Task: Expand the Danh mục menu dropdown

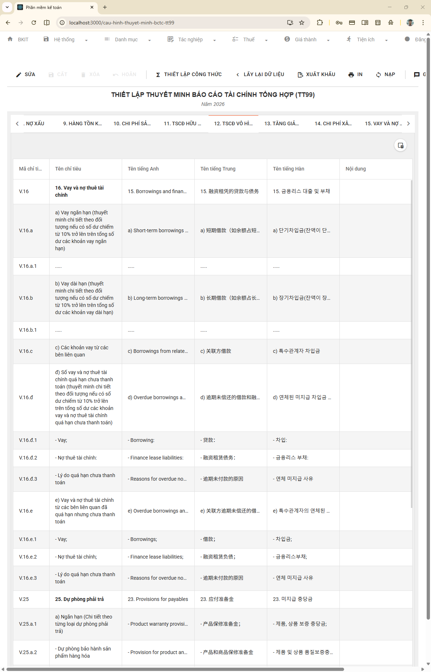Action: (x=149, y=40)
